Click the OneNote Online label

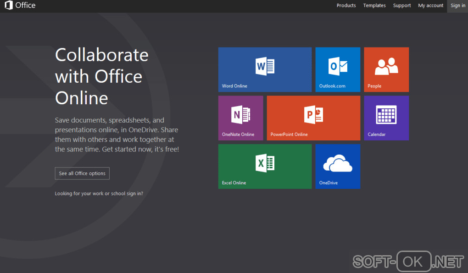click(x=238, y=134)
